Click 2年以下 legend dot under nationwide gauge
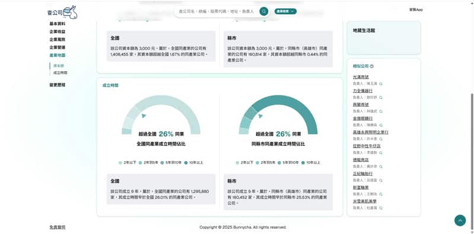This screenshot has height=234, width=474. (120, 163)
